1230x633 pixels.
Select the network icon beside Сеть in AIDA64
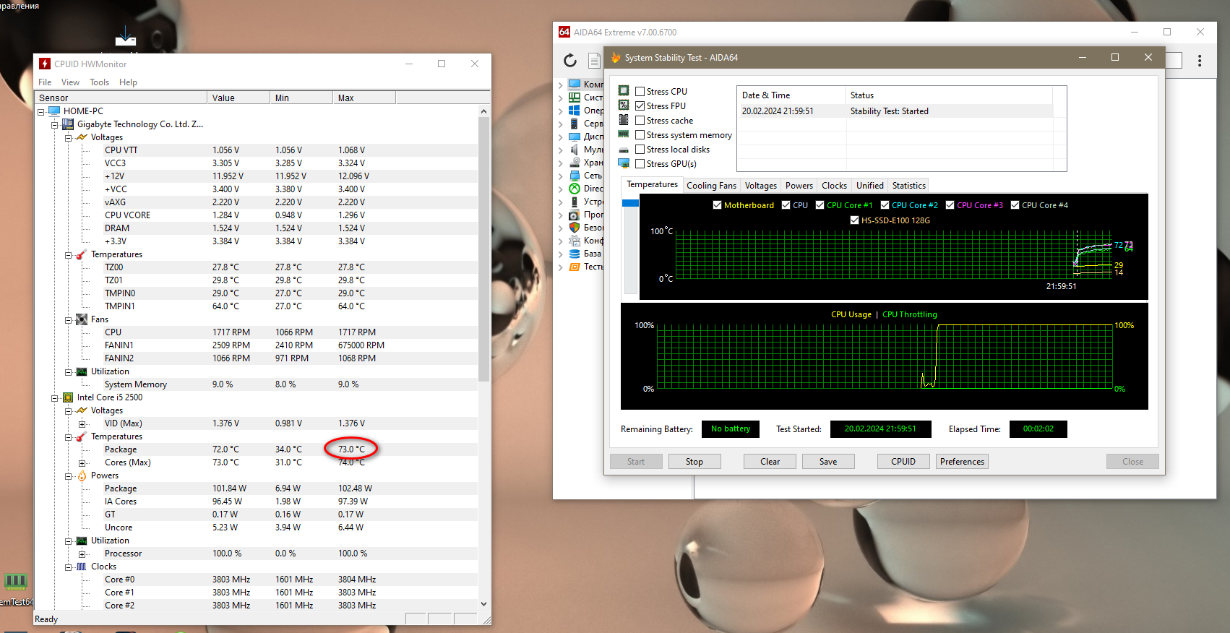[x=575, y=175]
